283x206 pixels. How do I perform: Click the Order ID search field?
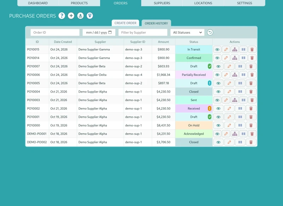tap(55, 33)
